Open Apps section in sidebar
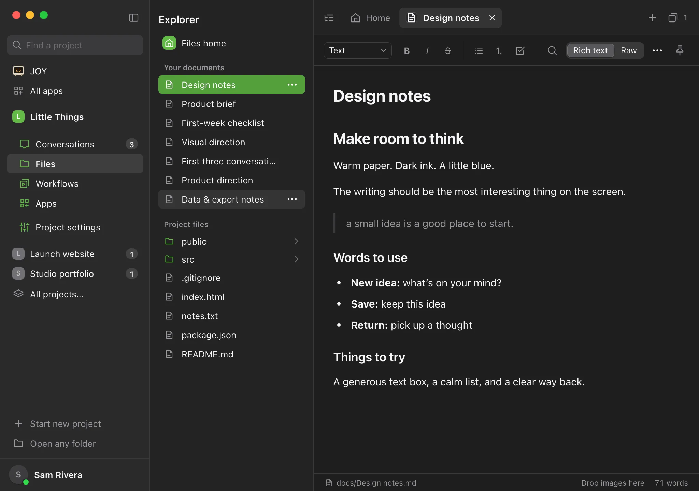The height and width of the screenshot is (491, 699). point(75,204)
